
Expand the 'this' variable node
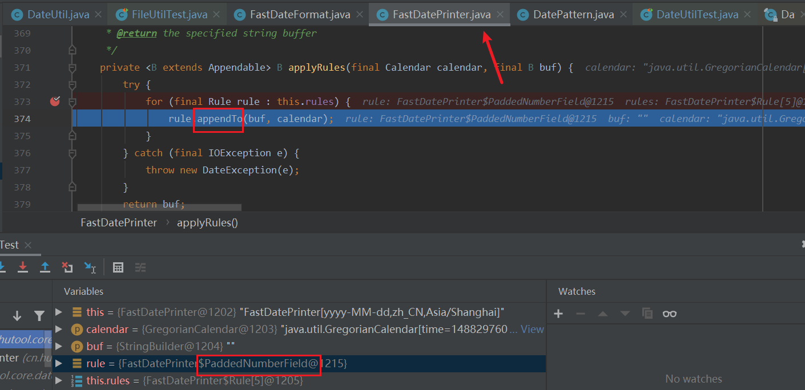59,312
